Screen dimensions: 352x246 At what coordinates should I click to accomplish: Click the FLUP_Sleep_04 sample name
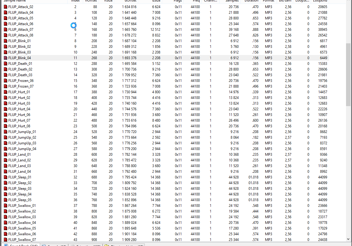point(20,194)
